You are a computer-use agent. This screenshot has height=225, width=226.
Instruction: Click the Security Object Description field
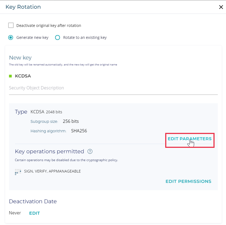113,88
